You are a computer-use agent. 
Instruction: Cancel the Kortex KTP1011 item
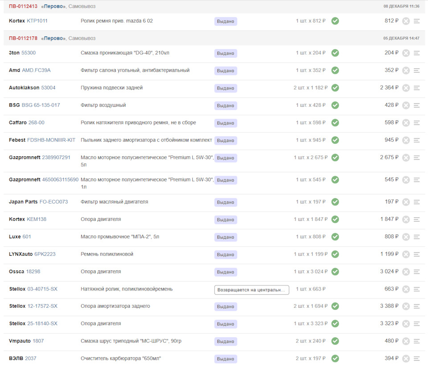(406, 21)
